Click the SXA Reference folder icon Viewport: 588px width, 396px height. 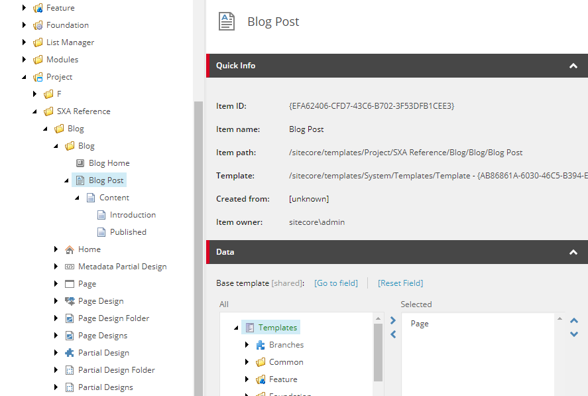pyautogui.click(x=48, y=111)
